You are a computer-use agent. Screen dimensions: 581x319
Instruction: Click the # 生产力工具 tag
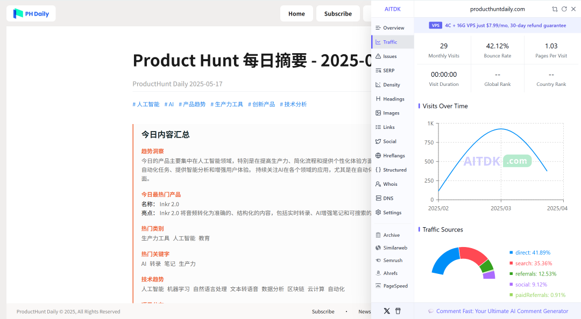click(x=227, y=104)
